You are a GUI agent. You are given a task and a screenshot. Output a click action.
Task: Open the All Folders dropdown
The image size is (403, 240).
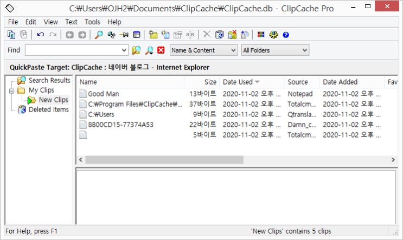(275, 50)
